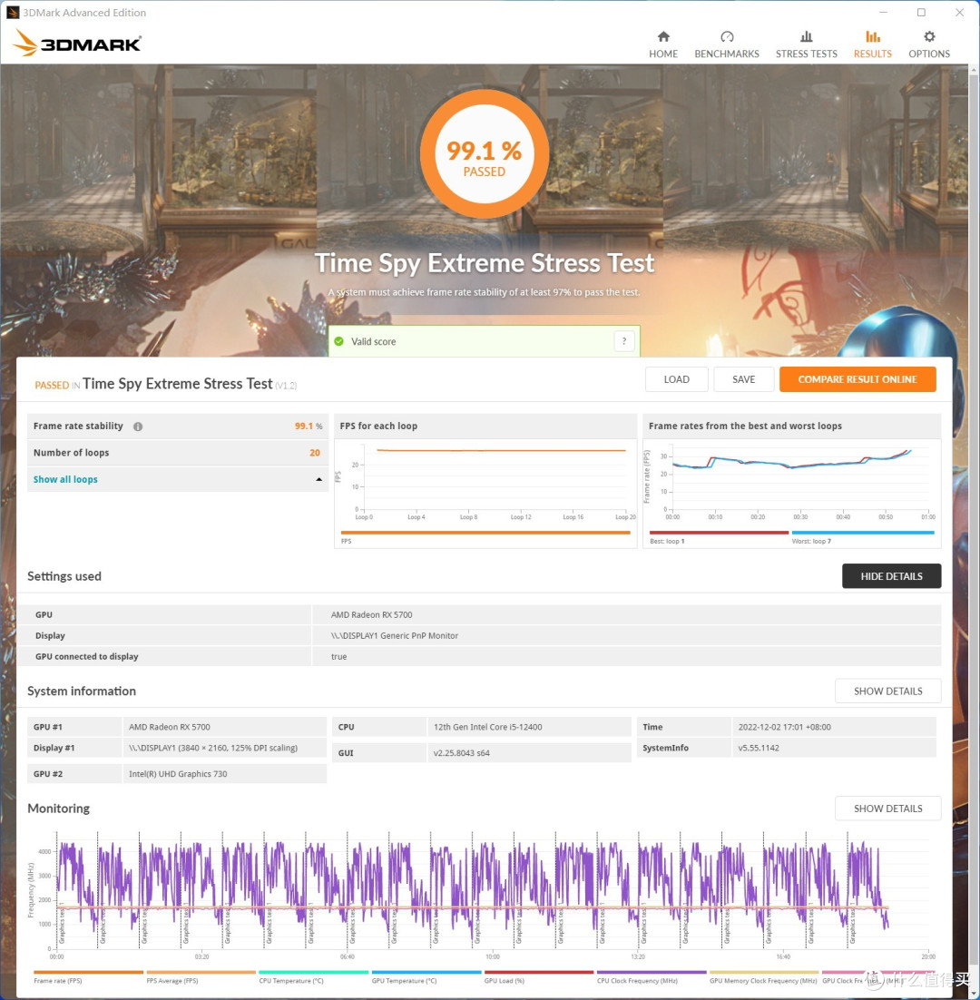980x1000 pixels.
Task: Click the FPS legend under loop chart
Action: tap(485, 537)
